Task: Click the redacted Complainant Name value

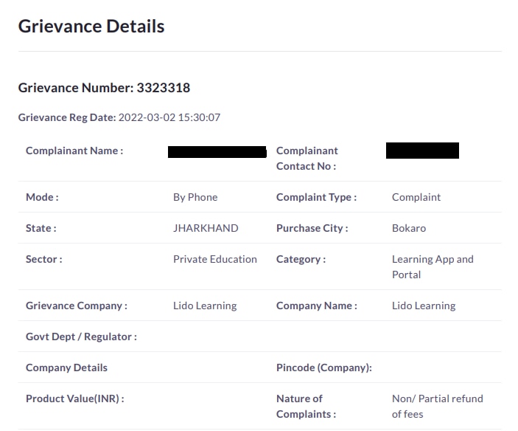Action: pos(217,152)
